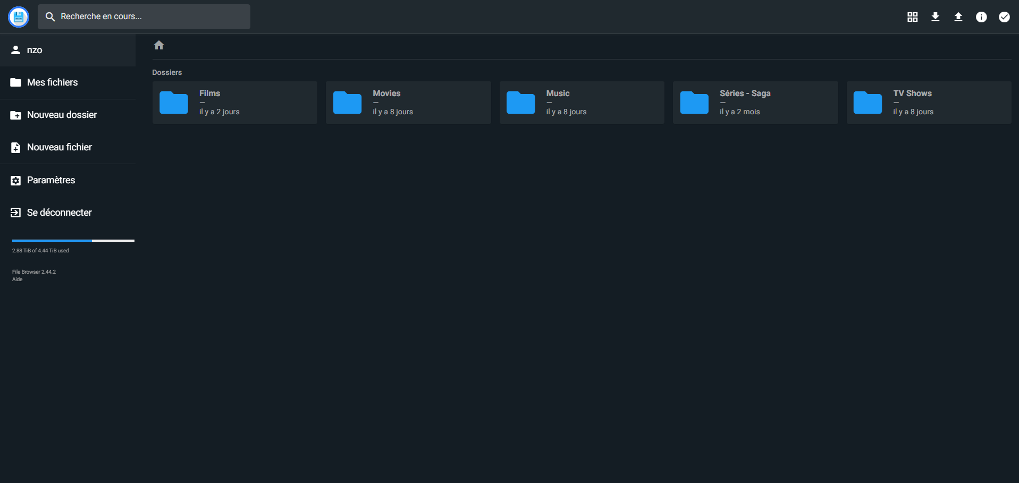Open the Movies folder

point(408,103)
